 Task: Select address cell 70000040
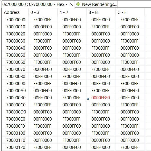click(x=16, y=48)
